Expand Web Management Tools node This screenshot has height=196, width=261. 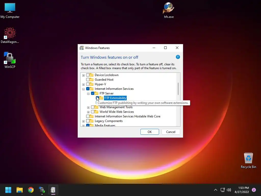pyautogui.click(x=88, y=107)
